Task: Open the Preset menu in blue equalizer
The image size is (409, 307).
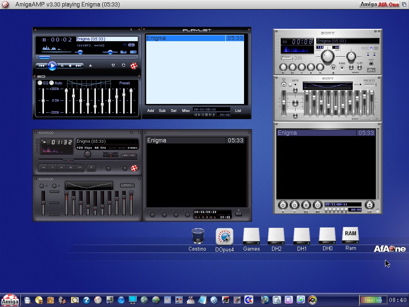Action: point(125,83)
